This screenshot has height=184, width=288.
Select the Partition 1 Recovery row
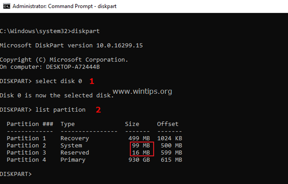click(x=94, y=138)
